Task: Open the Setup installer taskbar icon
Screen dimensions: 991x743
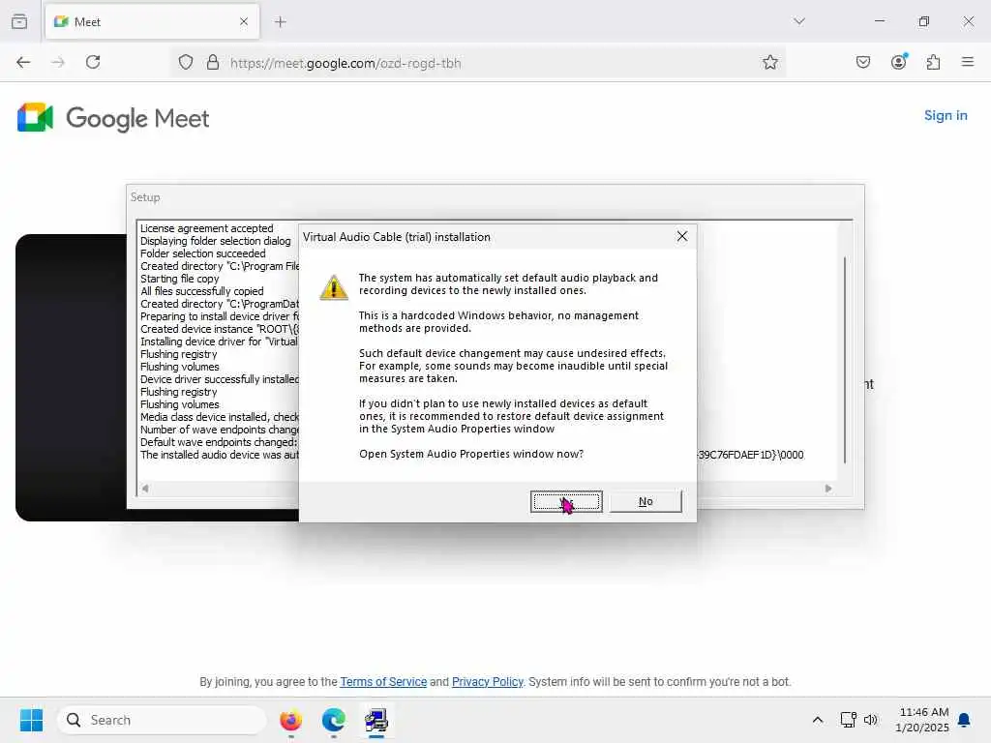Action: (x=376, y=720)
